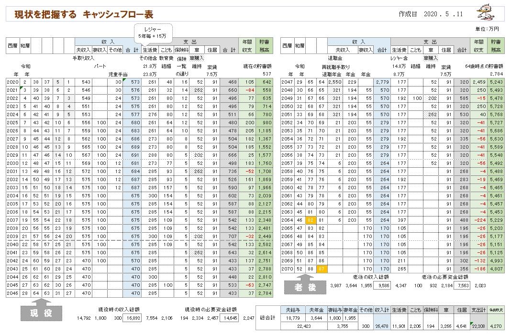Click the 手取り収入 label
The height and width of the screenshot is (335, 511).
click(x=83, y=58)
